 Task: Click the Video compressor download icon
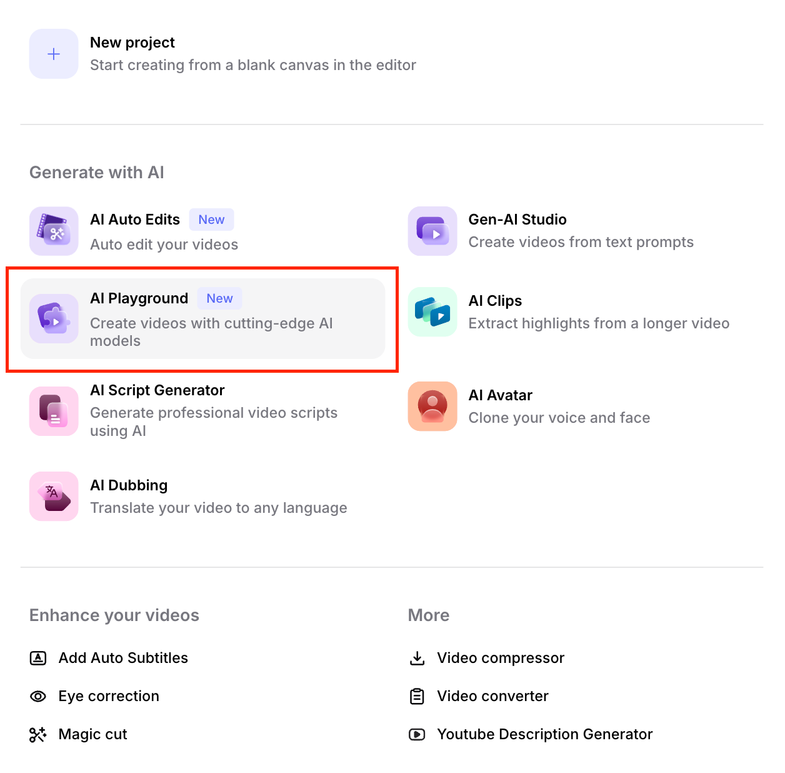click(417, 658)
